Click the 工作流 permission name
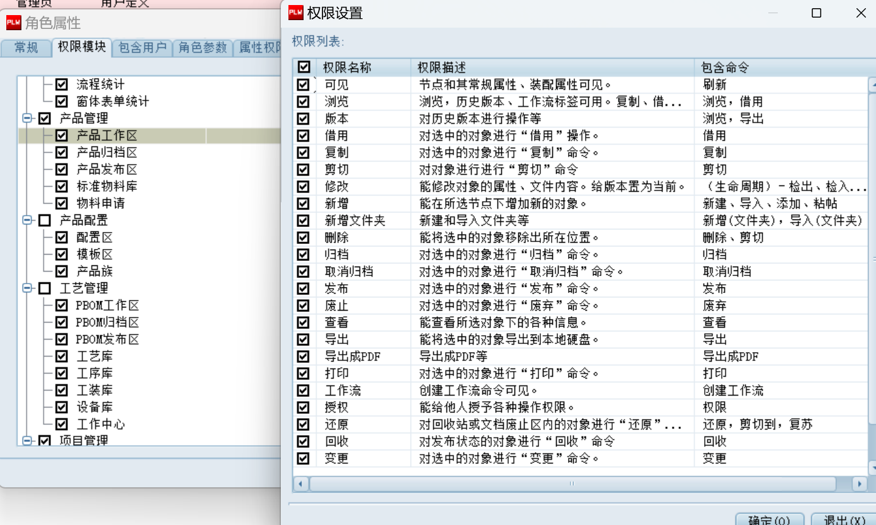 tap(343, 390)
